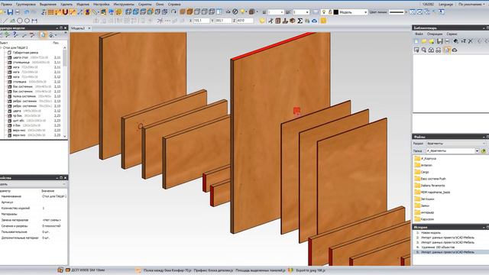Click the question mark icon in structure panel
The image size is (489, 275).
pyautogui.click(x=15, y=34)
